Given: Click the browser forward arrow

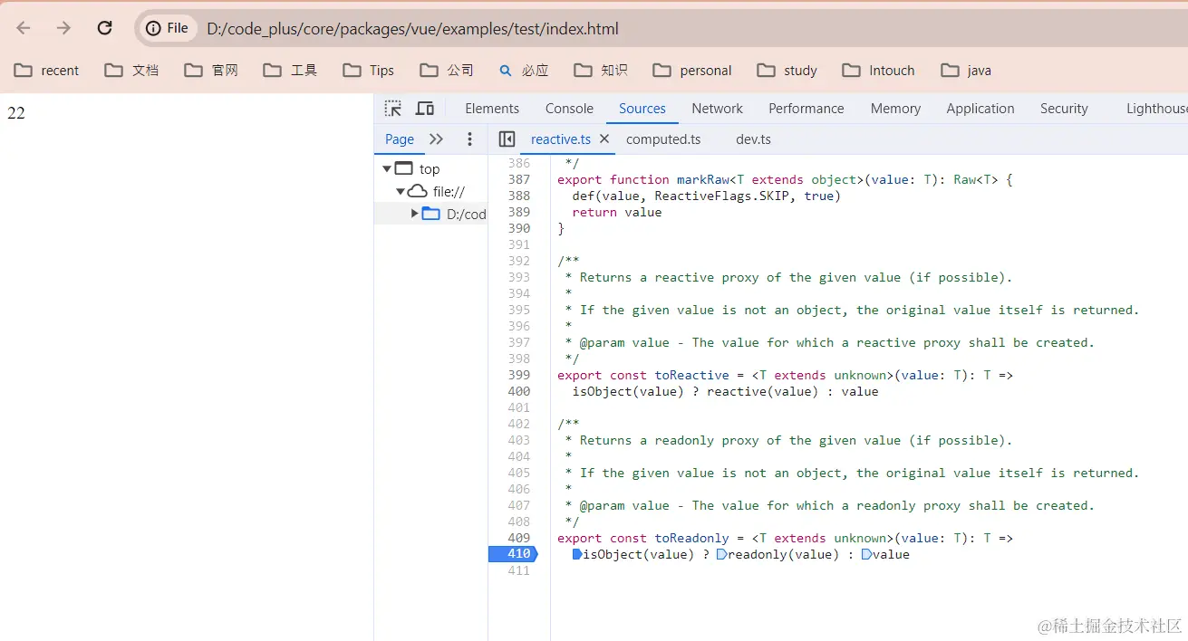Looking at the screenshot, I should 63,28.
